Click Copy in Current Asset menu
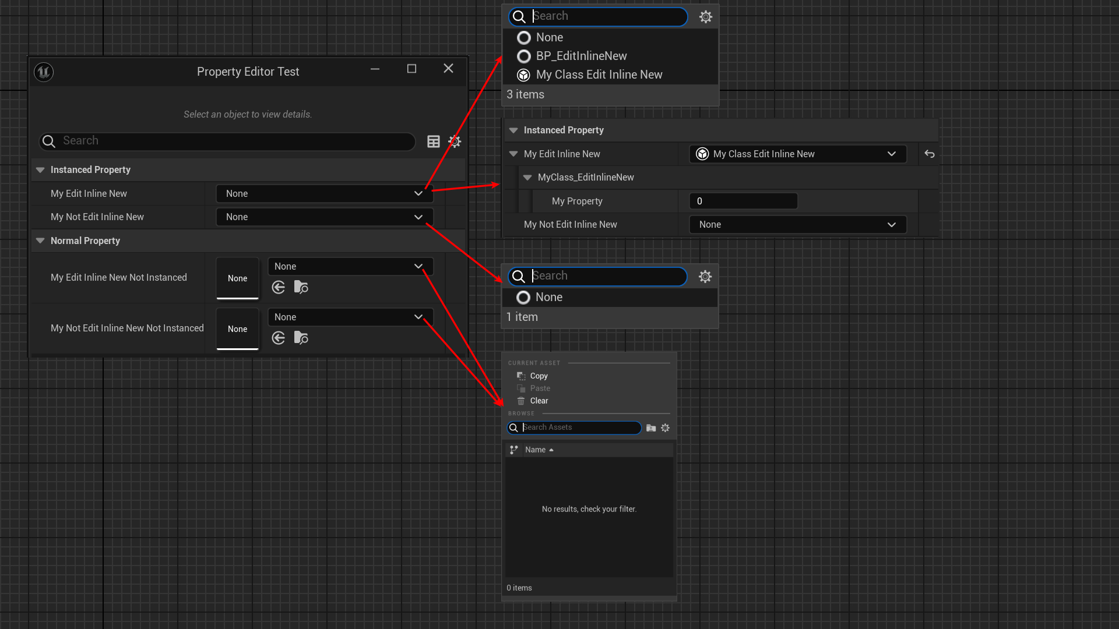 (539, 376)
